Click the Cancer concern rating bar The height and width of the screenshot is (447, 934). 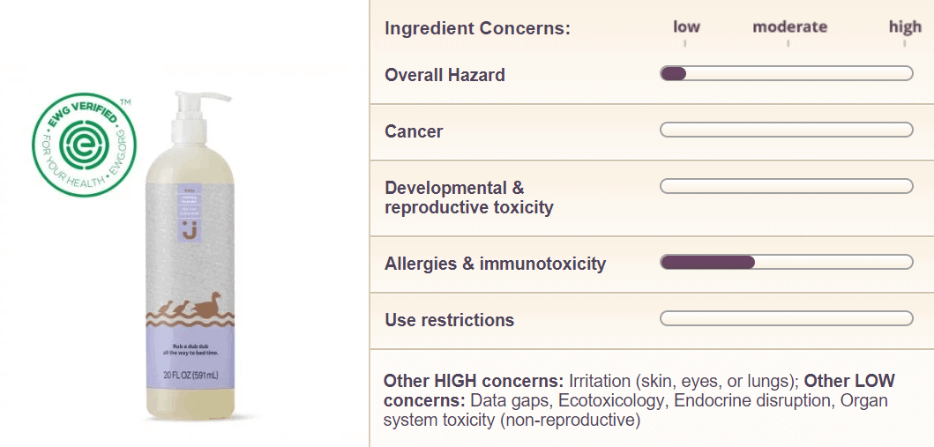[787, 130]
